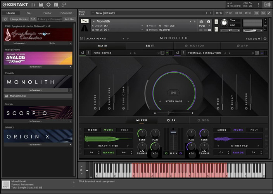Click the link icon in the center dial
273x194 pixels.
pyautogui.click(x=174, y=92)
